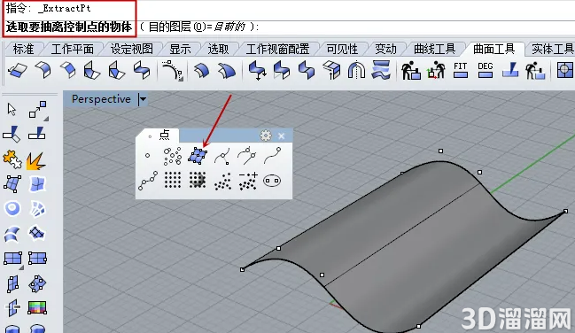The width and height of the screenshot is (575, 333).
Task: Open the Perspective viewport dropdown arrow
Action: tap(143, 99)
